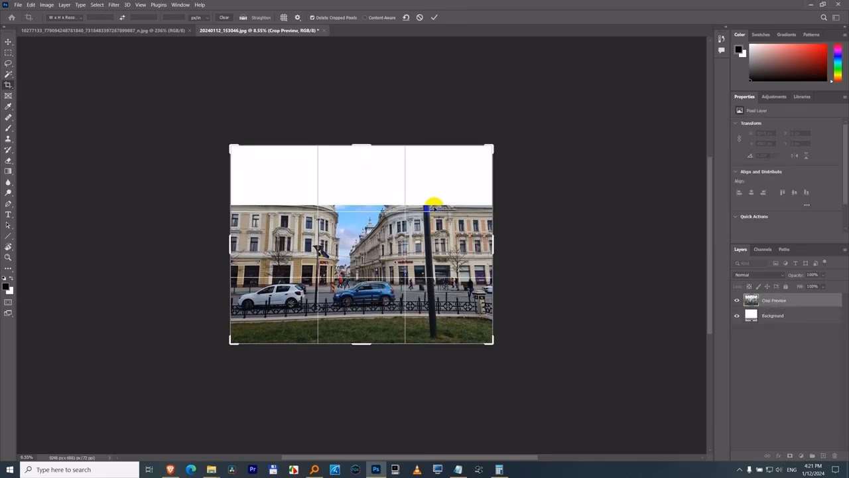This screenshot has width=849, height=478.
Task: Click the foreground color swatch
Action: point(5,285)
